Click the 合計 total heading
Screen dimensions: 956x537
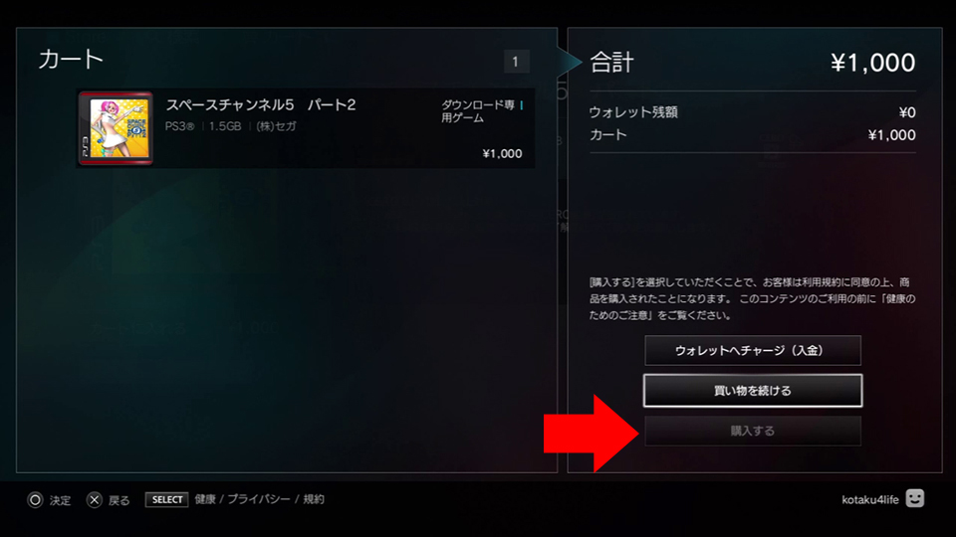tap(611, 62)
